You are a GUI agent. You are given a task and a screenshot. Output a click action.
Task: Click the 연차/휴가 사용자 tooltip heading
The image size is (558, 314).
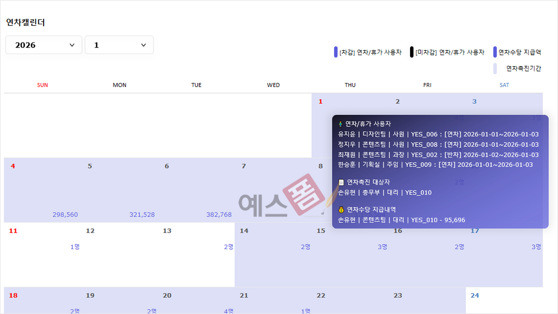click(x=368, y=124)
